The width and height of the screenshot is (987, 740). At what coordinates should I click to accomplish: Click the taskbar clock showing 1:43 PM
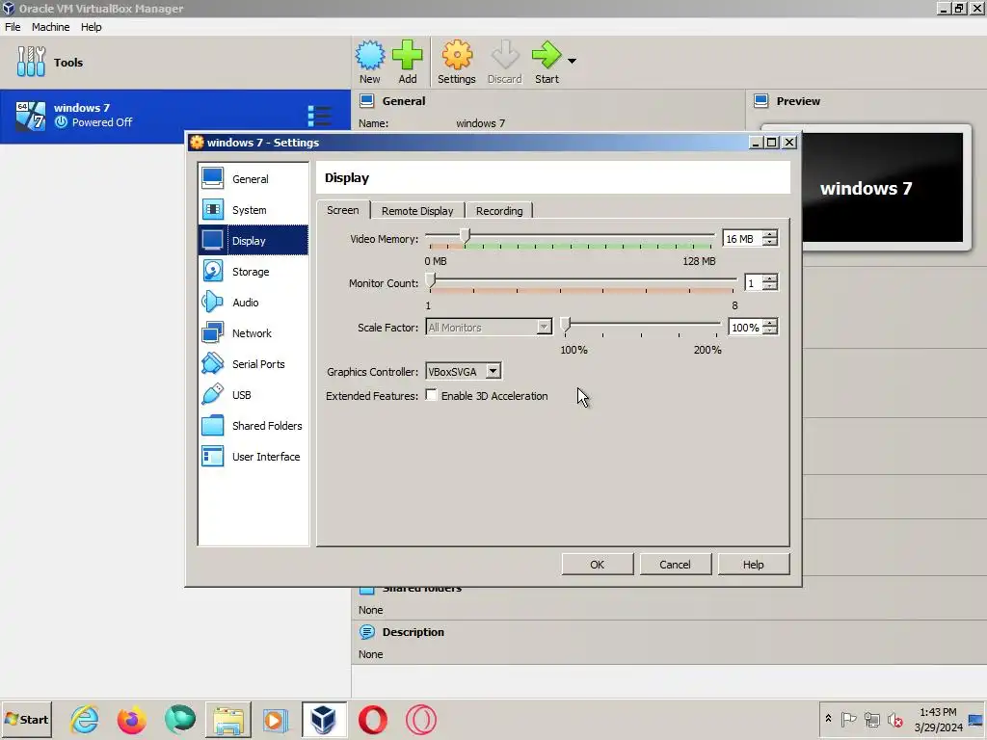[938, 719]
